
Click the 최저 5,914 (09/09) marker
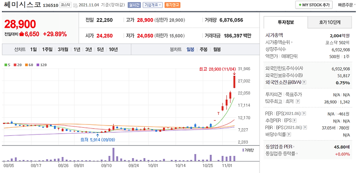tap(98, 140)
